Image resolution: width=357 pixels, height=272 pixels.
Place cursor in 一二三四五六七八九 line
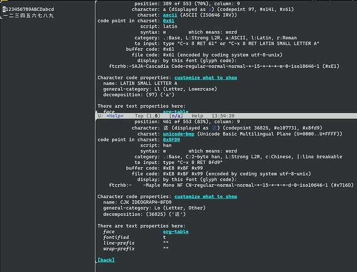tap(28, 15)
